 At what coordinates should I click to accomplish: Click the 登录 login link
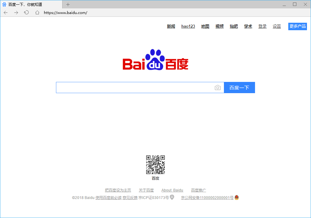pyautogui.click(x=262, y=26)
